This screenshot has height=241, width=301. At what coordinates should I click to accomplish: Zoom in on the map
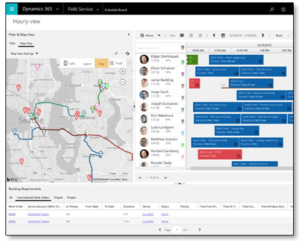tap(123, 71)
